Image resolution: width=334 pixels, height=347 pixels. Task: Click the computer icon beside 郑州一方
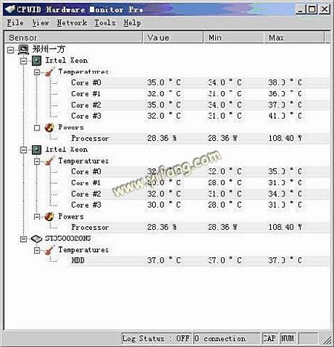[24, 50]
